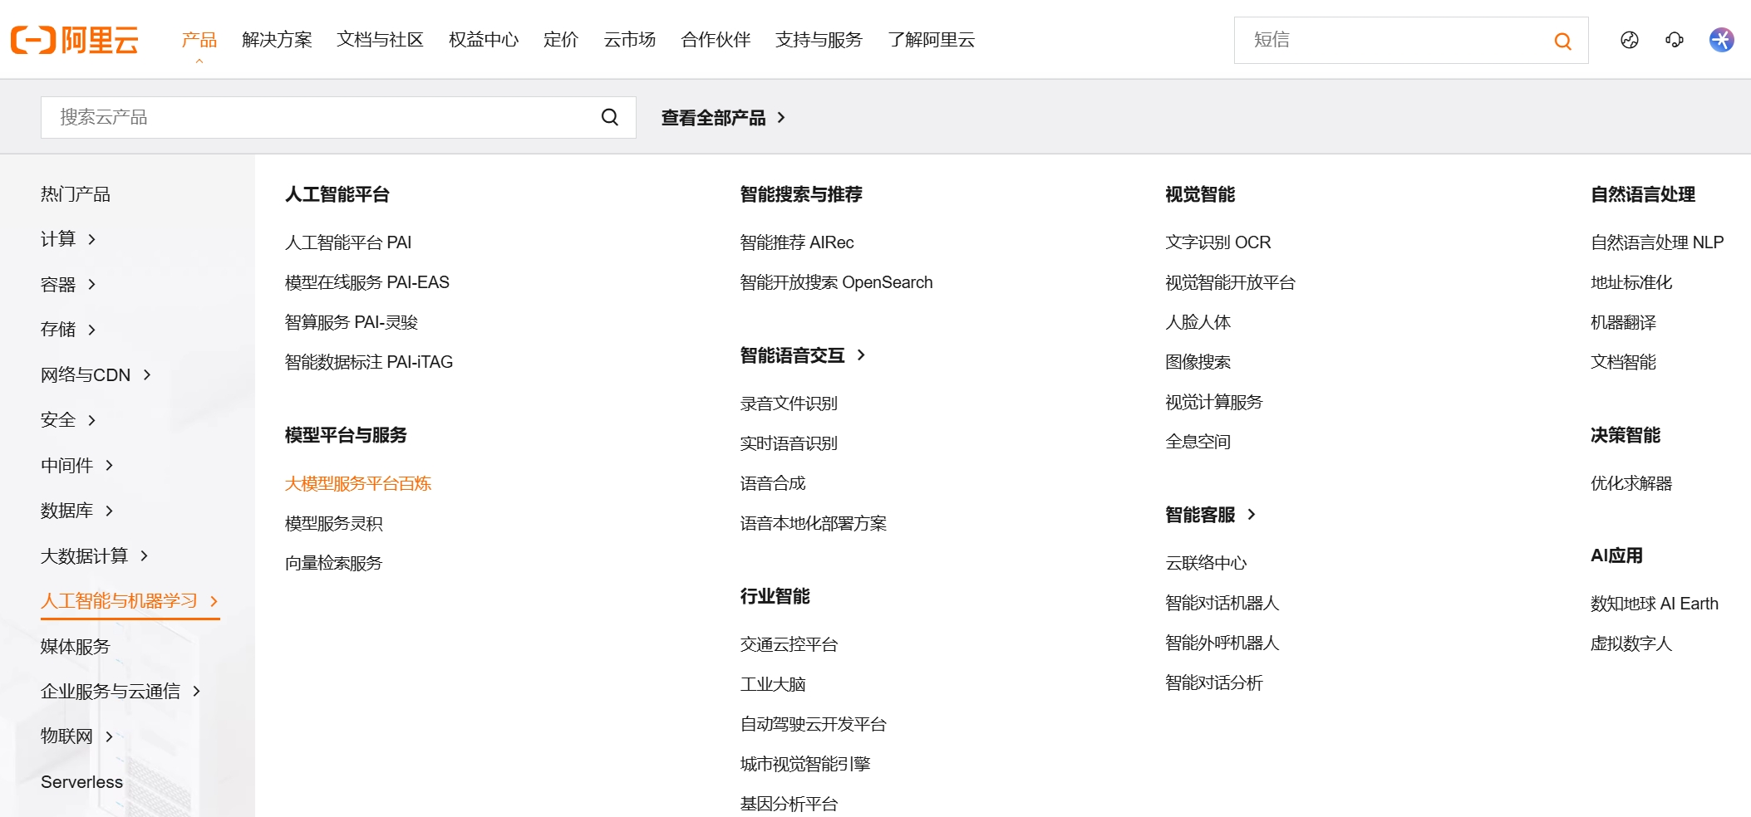
Task: Expand the 计算 category chevron
Action: point(91,239)
